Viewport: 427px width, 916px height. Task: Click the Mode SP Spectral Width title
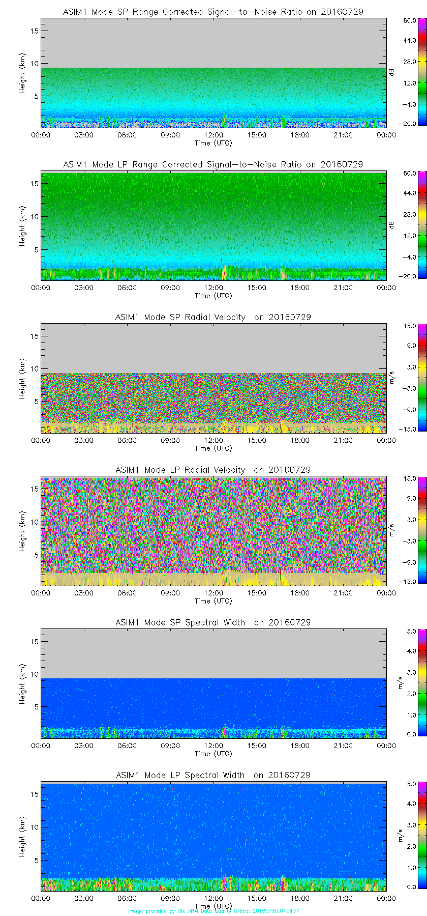[213, 622]
